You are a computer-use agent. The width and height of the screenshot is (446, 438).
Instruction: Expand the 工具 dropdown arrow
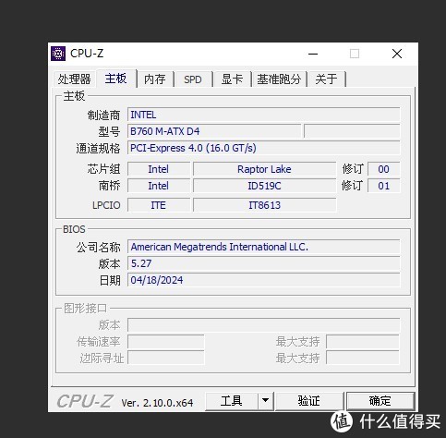266,401
